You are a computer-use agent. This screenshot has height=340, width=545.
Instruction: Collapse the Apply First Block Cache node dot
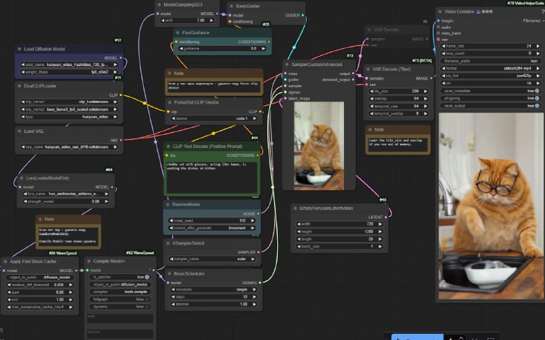5,262
